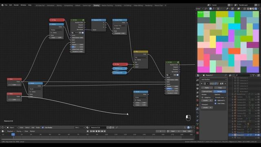Click the Apply modifier button
The width and height of the screenshot is (261, 147).
tap(207, 88)
